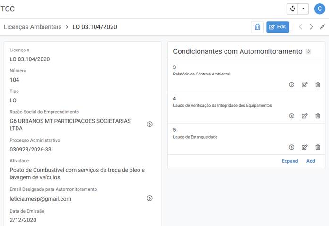Edit the Laudo de Estanqueidade item
329x226 pixels.
pos(304,147)
